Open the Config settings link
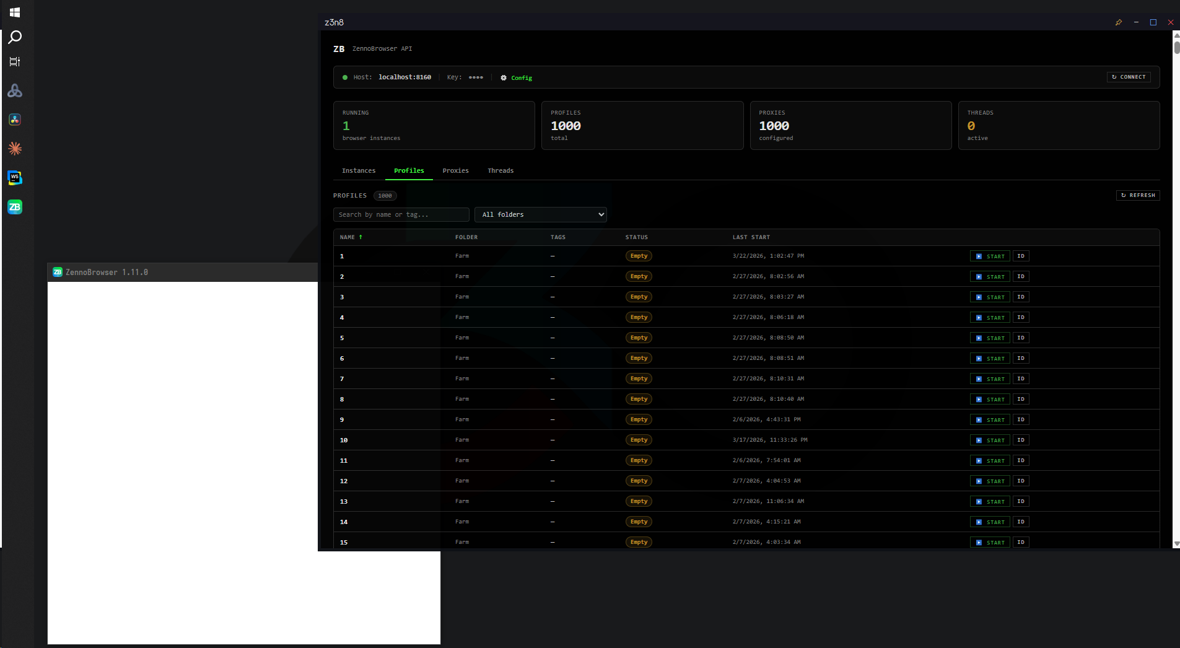The width and height of the screenshot is (1180, 648). click(517, 77)
